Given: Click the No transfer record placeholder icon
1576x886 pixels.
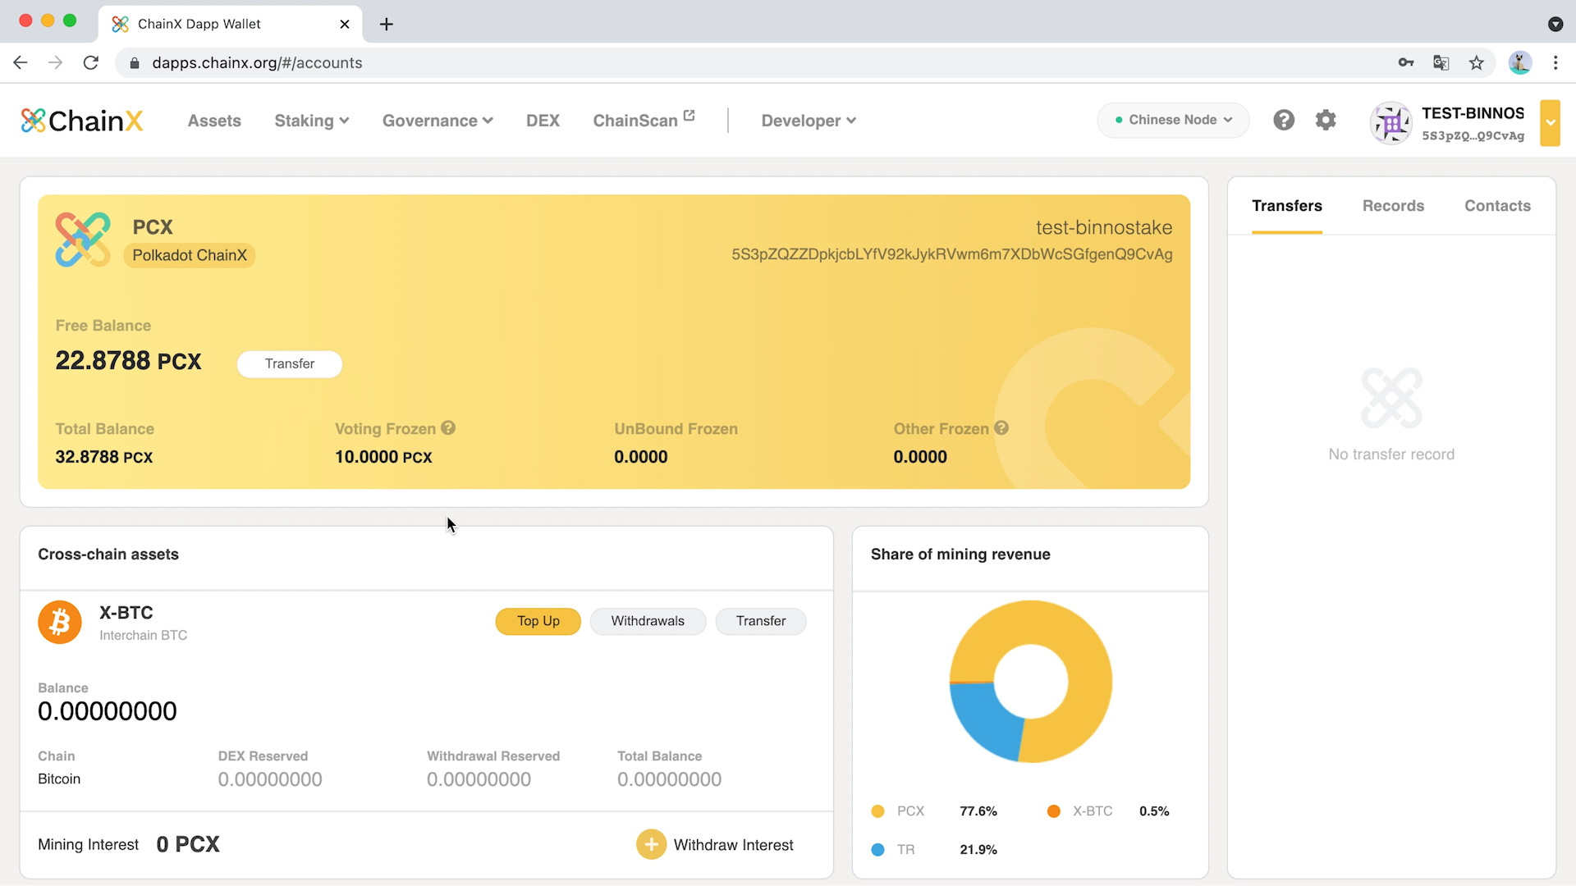Looking at the screenshot, I should [1391, 398].
